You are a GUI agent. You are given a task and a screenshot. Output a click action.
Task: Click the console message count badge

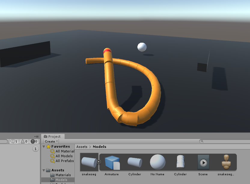tap(35, 149)
